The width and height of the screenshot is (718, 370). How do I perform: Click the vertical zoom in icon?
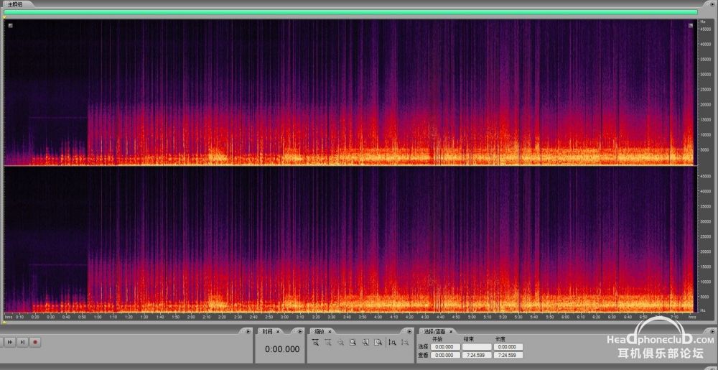pos(393,342)
